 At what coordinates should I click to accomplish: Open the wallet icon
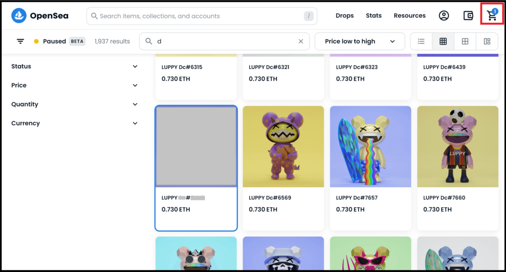468,16
